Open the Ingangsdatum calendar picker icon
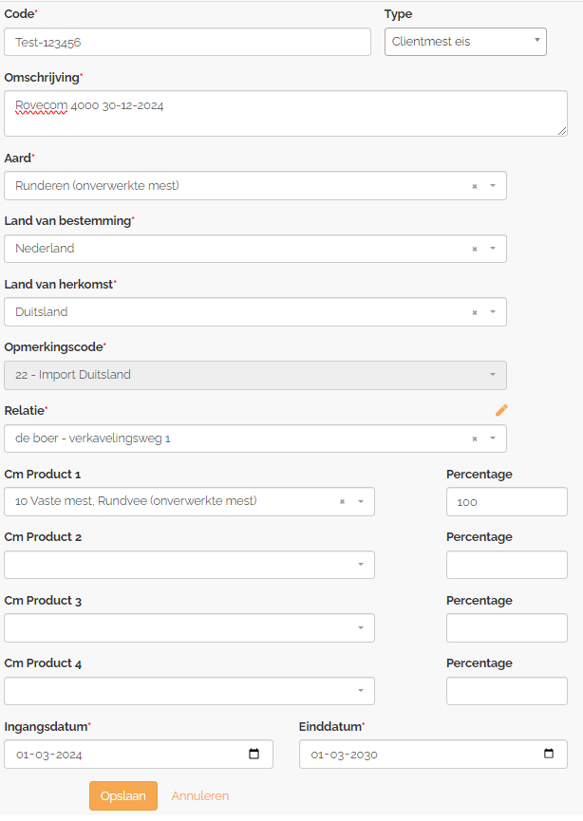 pos(254,754)
